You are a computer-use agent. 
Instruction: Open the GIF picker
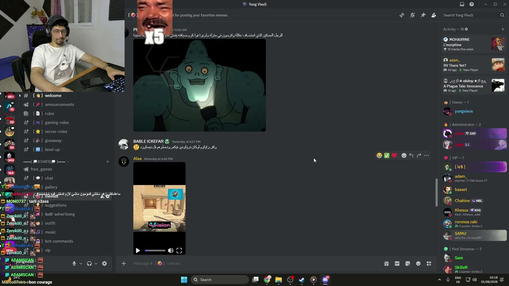397,263
